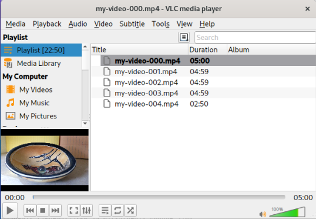Screen dimensions: 316x219
Task: Mute audio via the speaker icon
Action: [x=263, y=214]
